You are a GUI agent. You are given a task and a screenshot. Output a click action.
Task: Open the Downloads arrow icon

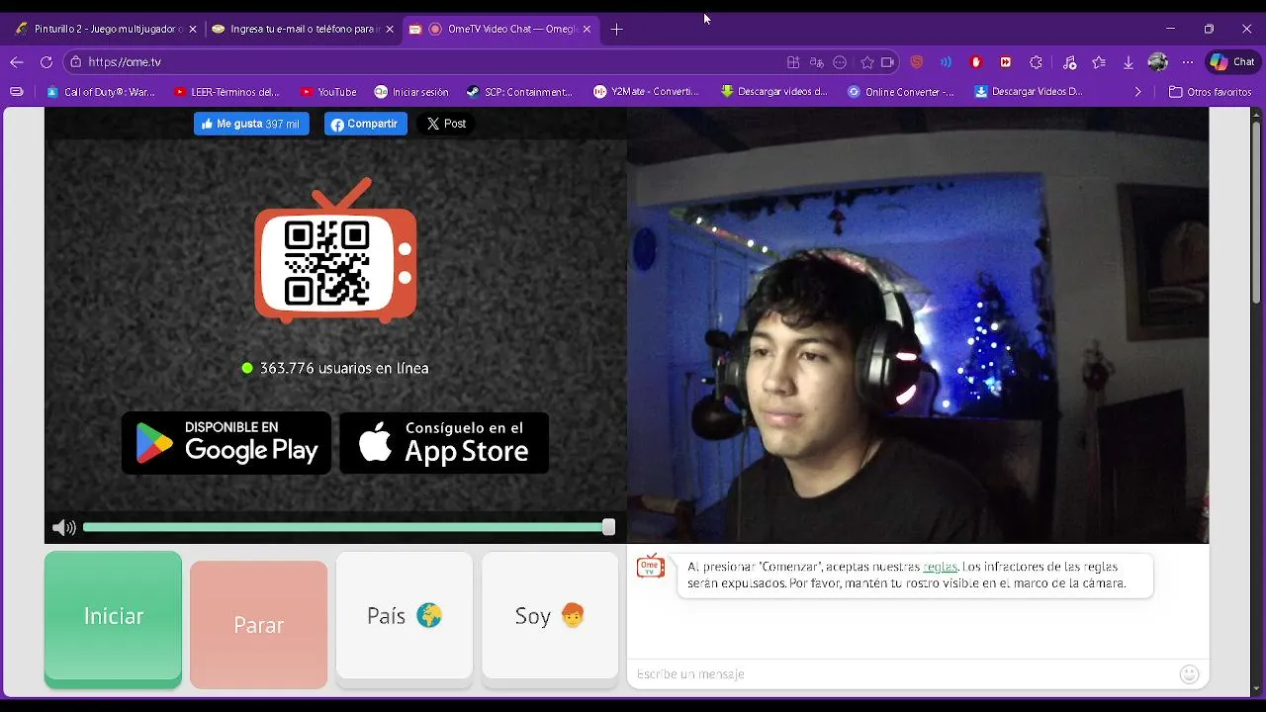pyautogui.click(x=1129, y=62)
